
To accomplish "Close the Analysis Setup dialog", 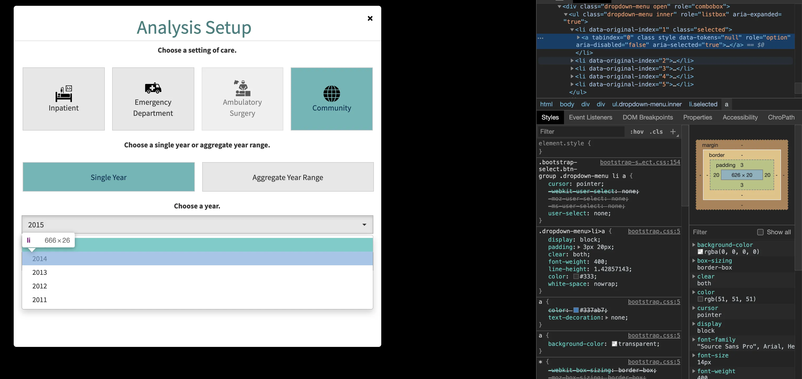I will click(370, 18).
